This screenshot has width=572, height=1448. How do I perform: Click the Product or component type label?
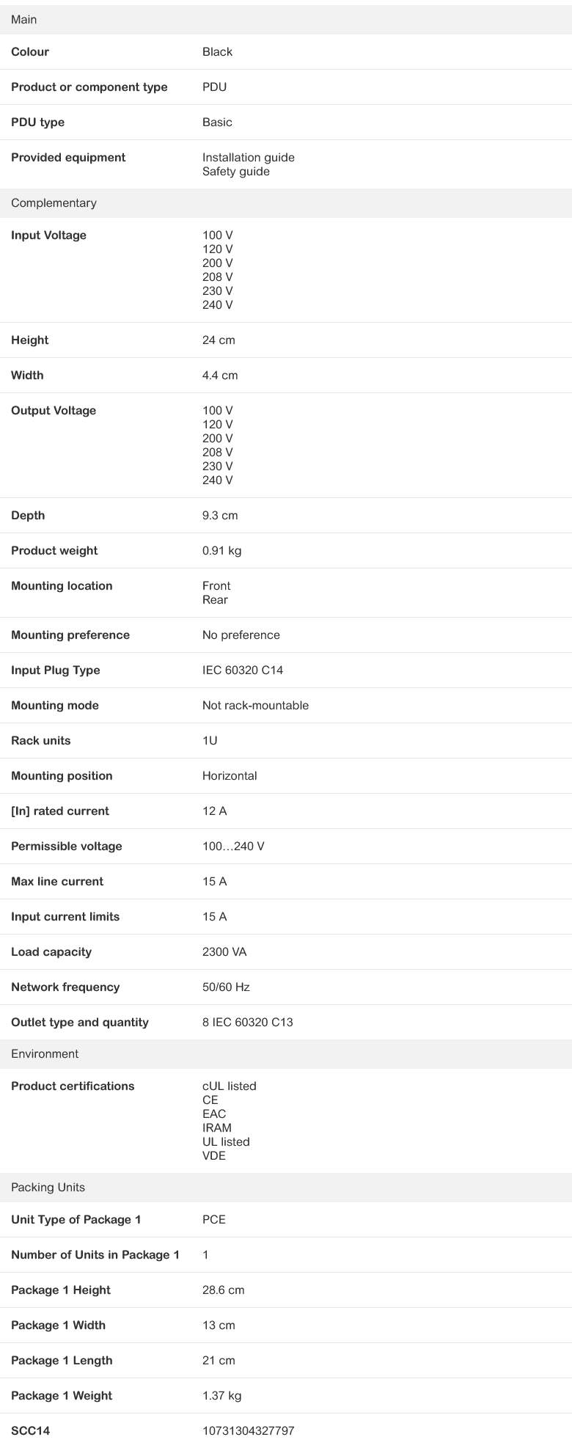click(89, 87)
